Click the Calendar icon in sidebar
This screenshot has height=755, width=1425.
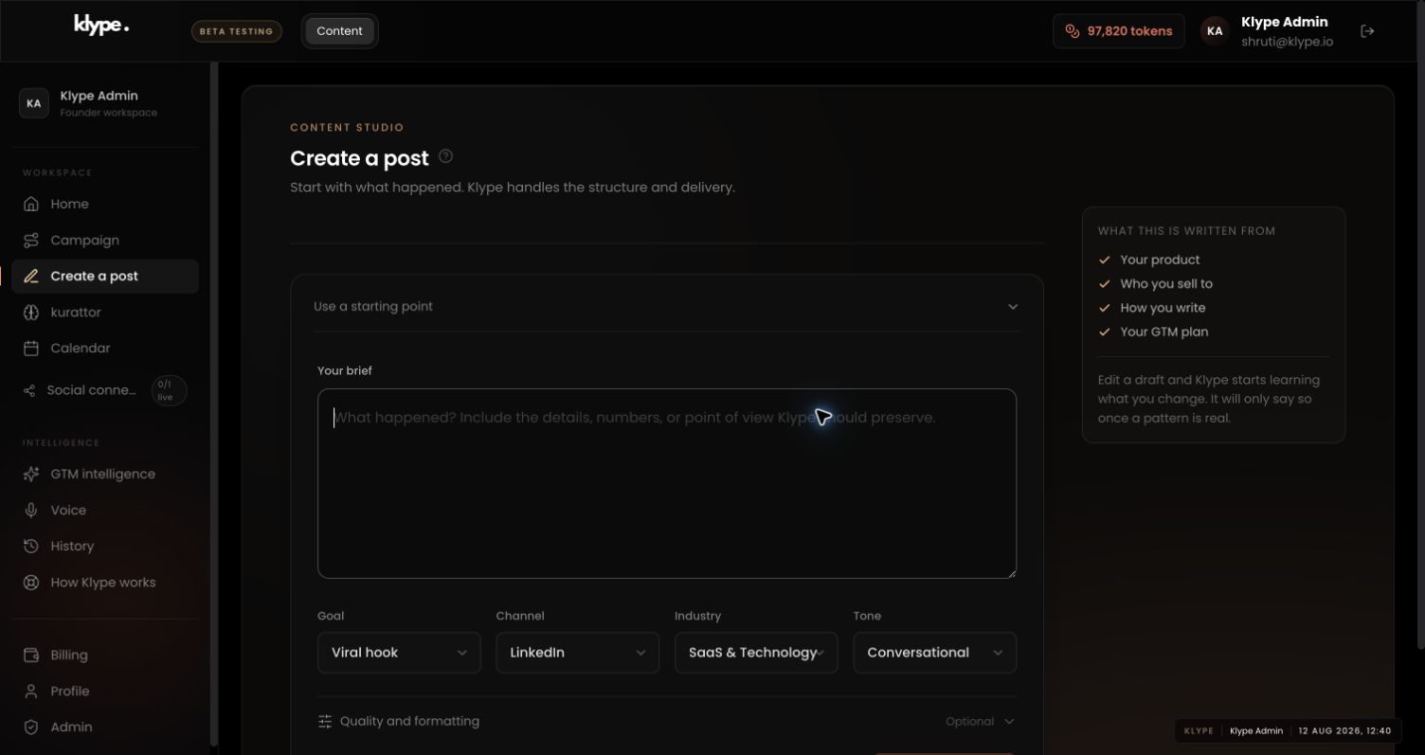coord(31,348)
